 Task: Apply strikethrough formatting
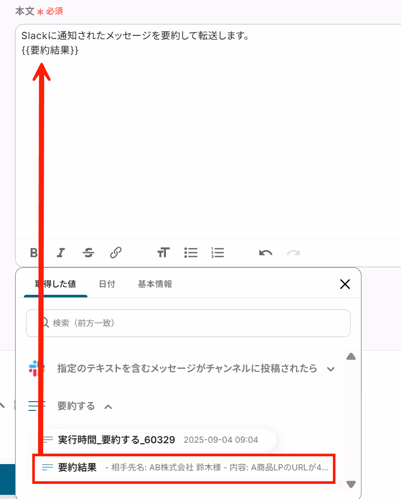(x=88, y=253)
